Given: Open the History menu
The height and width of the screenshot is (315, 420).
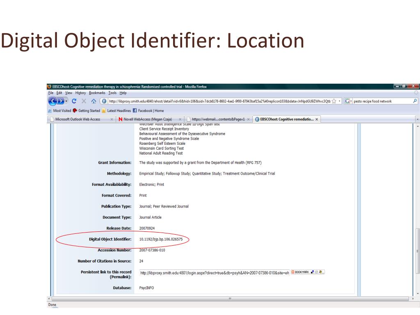Looking at the screenshot, I should pyautogui.click(x=80, y=93).
